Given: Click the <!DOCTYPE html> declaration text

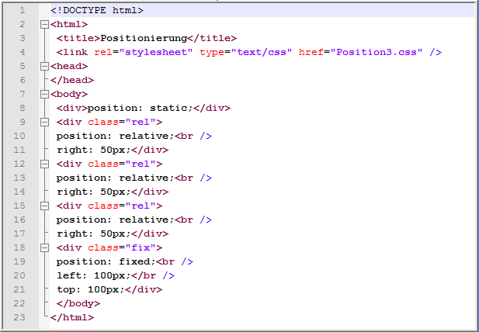Looking at the screenshot, I should pyautogui.click(x=97, y=11).
